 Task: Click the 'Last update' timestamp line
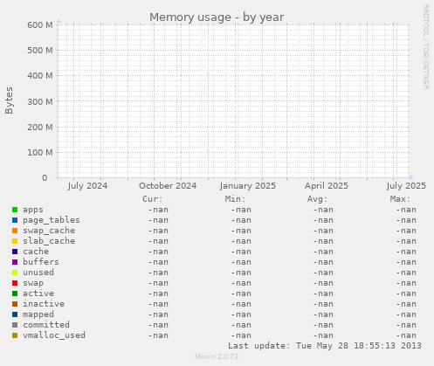(x=325, y=346)
